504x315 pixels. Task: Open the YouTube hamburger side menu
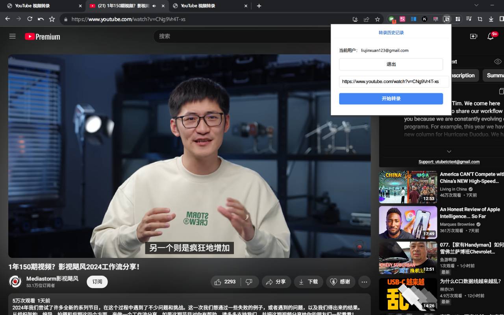[12, 36]
